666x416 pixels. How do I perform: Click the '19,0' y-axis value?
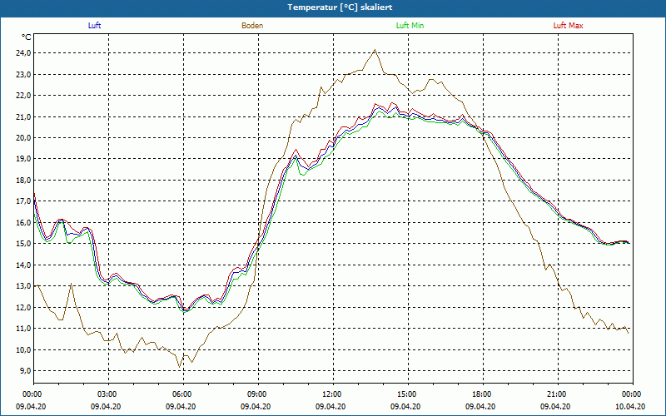point(23,159)
